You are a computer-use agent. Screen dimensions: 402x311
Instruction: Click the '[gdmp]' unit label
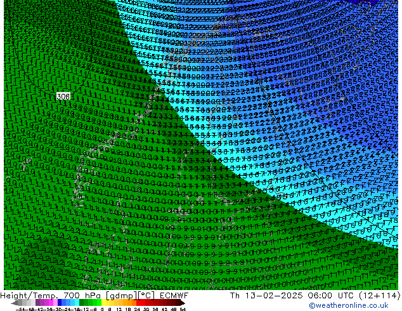(122, 296)
